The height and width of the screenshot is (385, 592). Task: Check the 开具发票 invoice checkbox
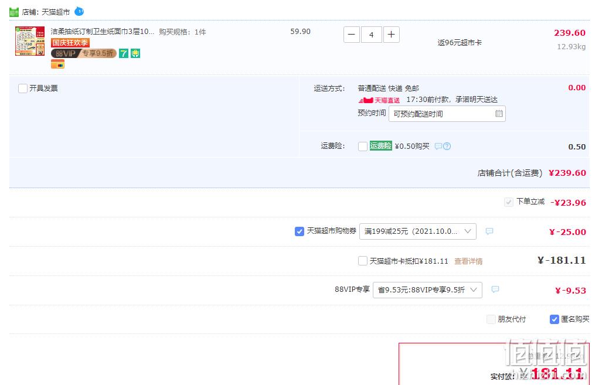tap(23, 88)
